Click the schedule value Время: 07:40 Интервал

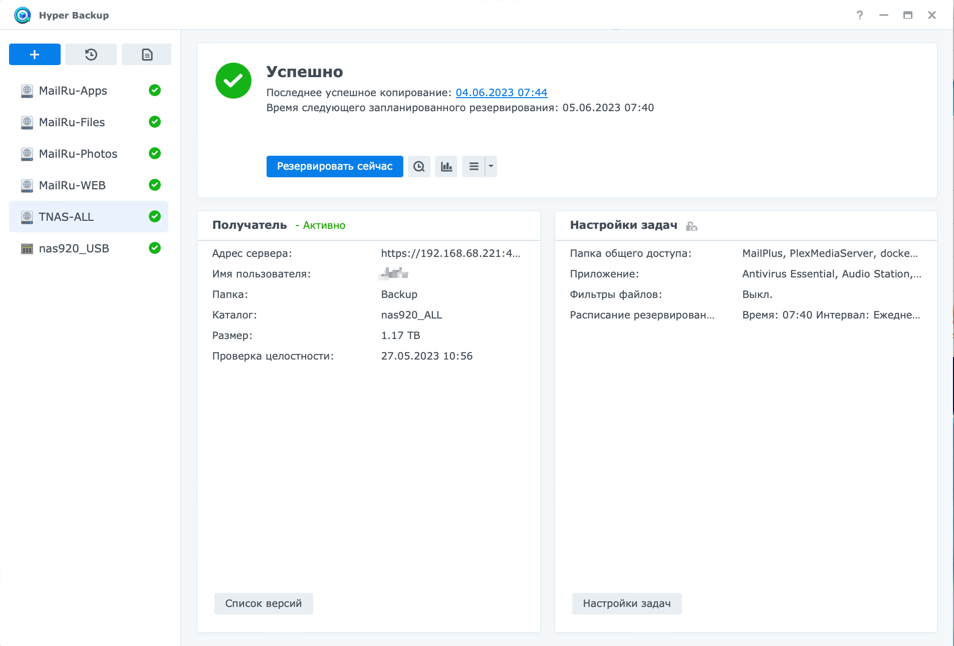(x=831, y=315)
